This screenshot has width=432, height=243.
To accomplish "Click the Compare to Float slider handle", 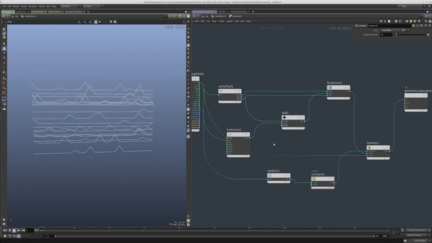I will pos(396,34).
